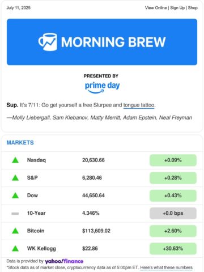Select the WK Kellogg +30.63% badge
Screen dimensions: 204x272
coord(173,249)
